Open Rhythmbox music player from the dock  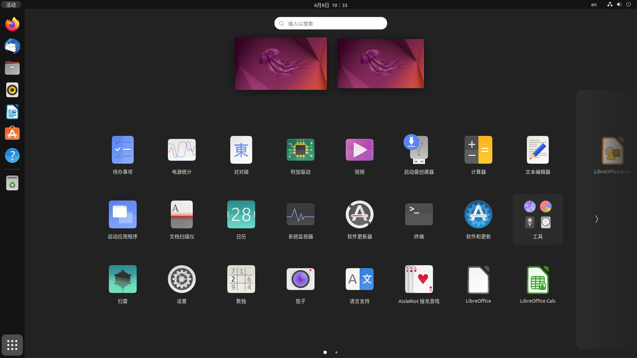(x=12, y=89)
